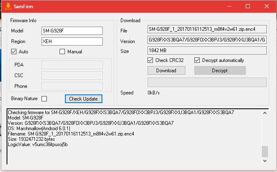Click the log scrollbar up arrow
The image size is (277, 172).
pos(265,113)
